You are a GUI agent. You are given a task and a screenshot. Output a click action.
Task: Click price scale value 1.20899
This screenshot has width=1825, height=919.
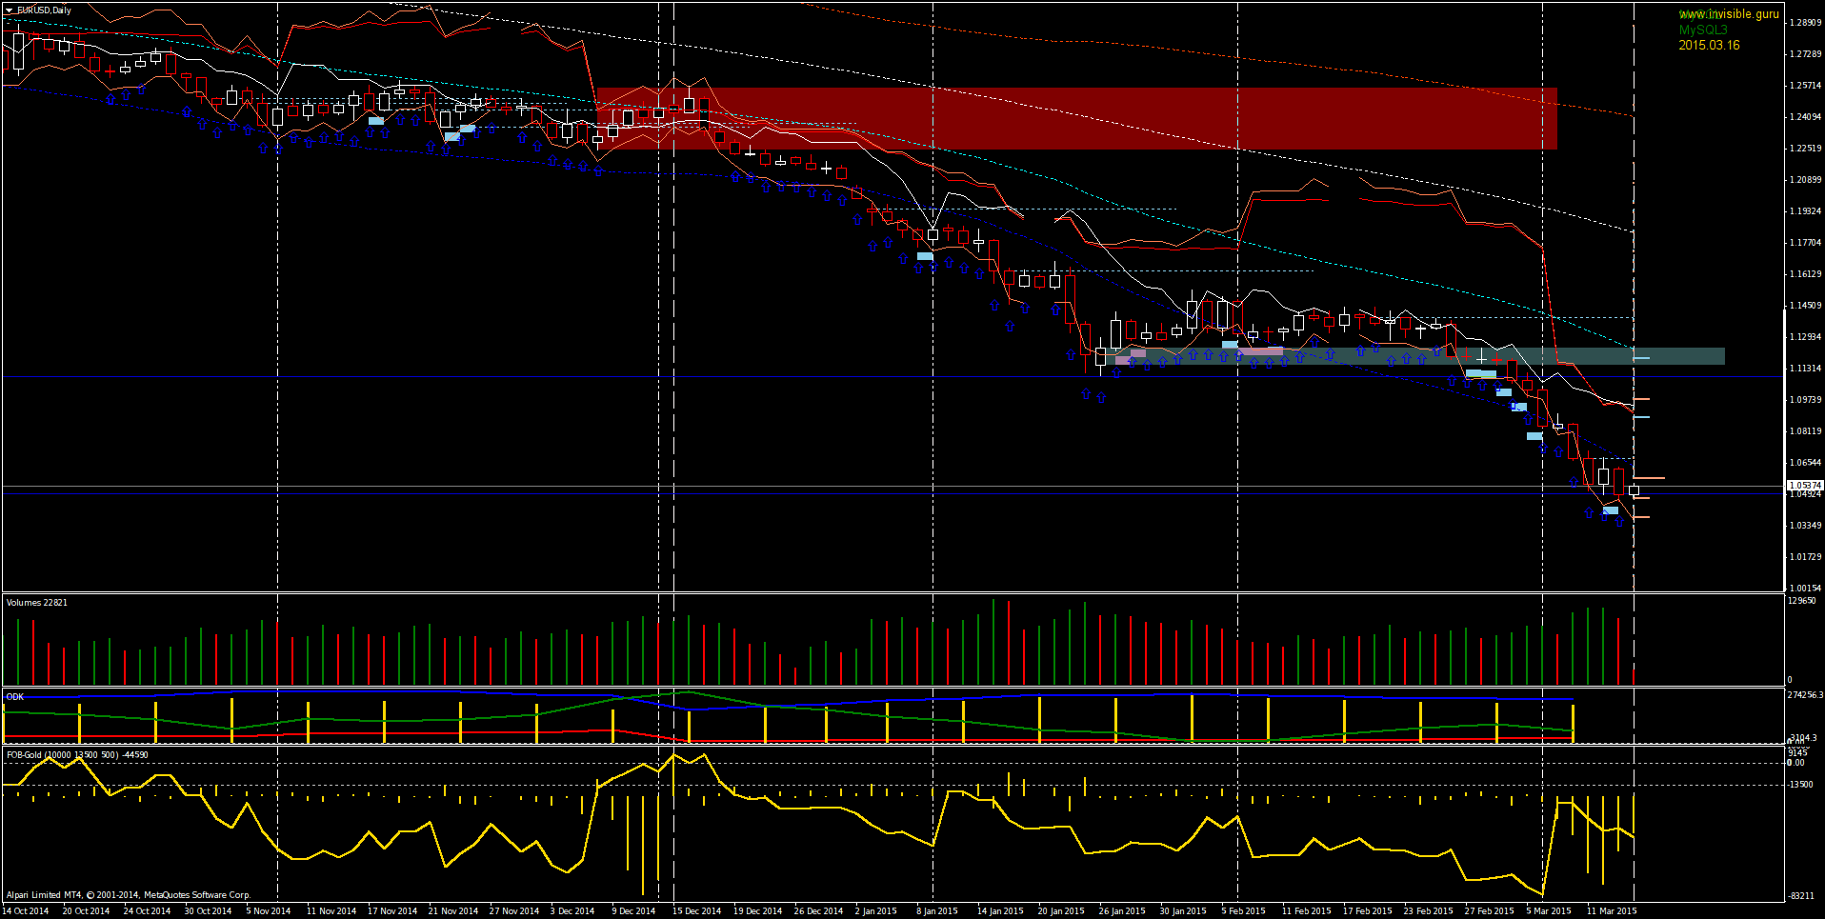1806,180
